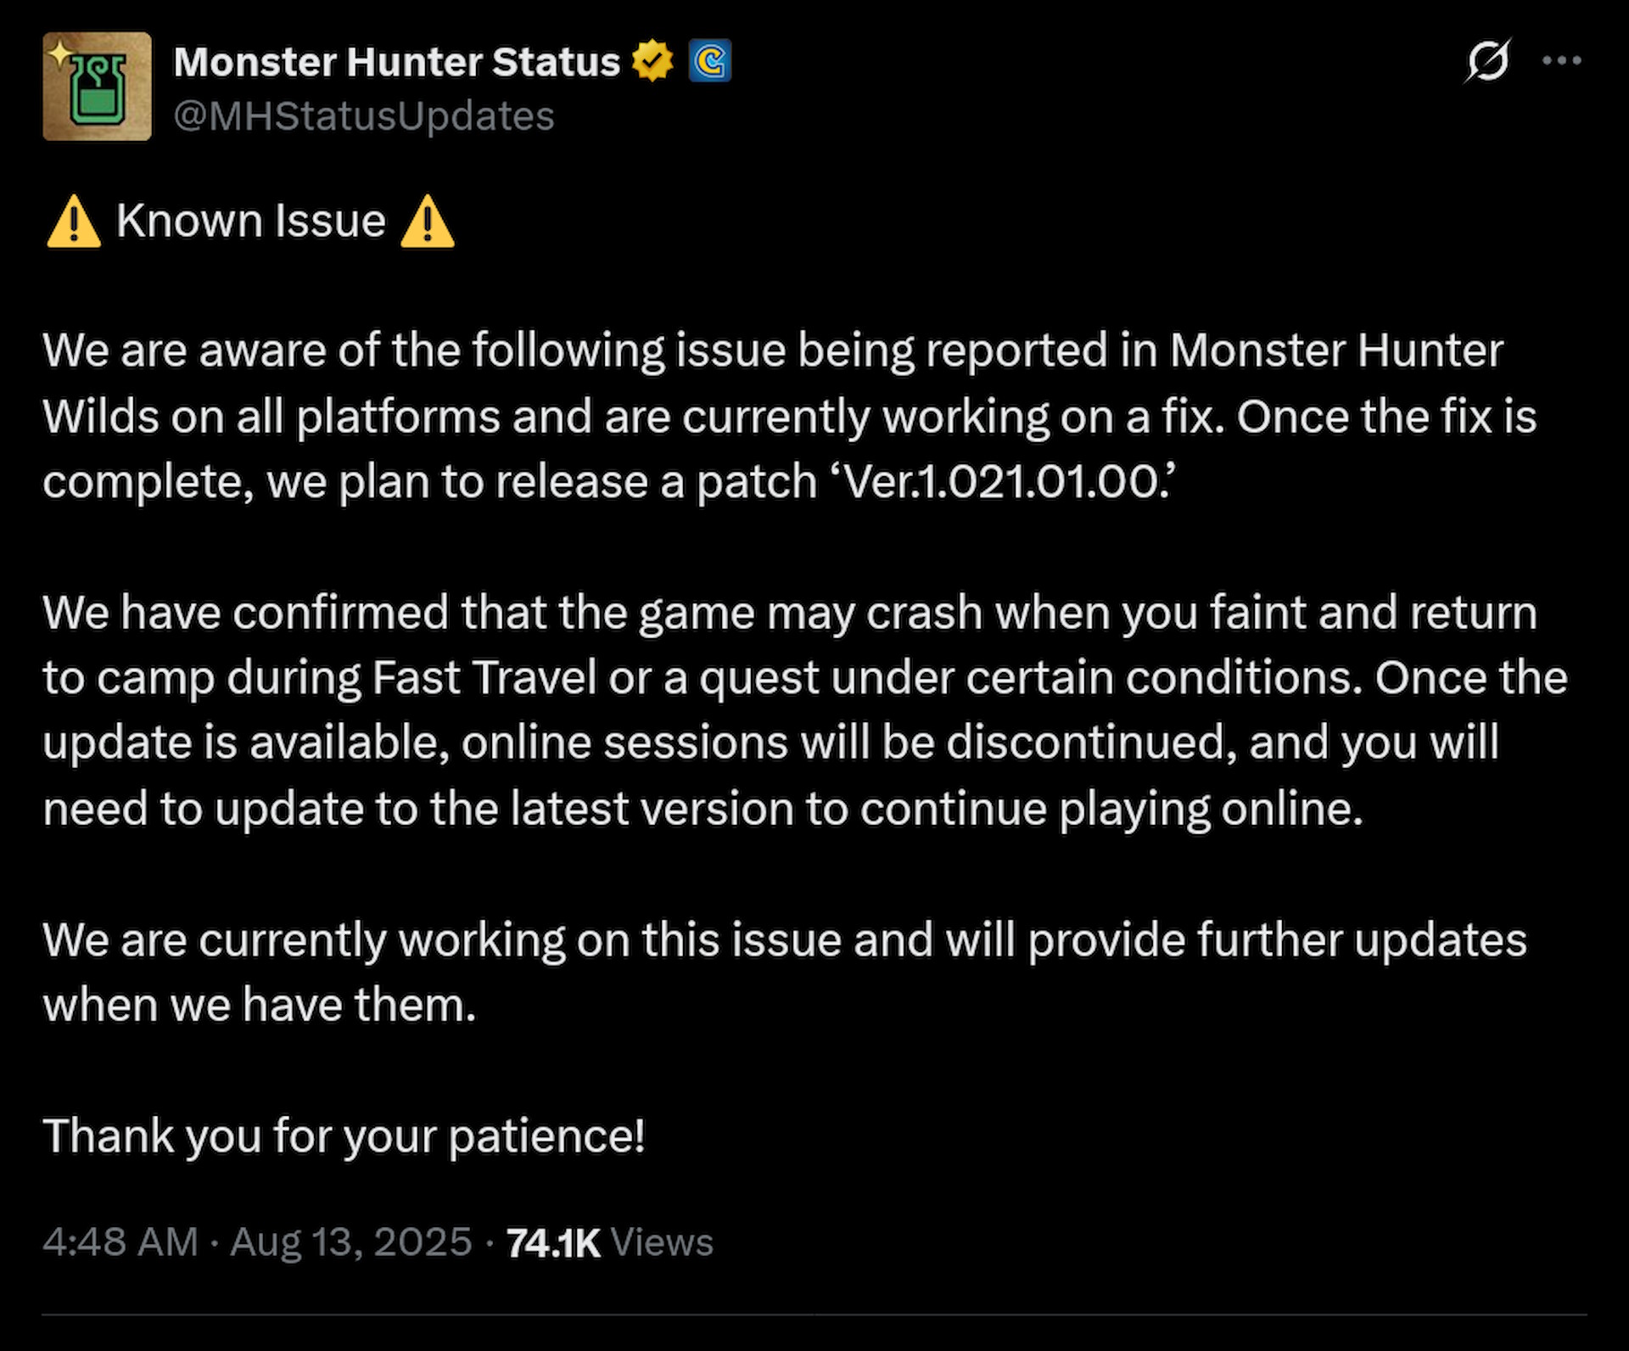Visit the Monster Hunter Status display name

(395, 59)
